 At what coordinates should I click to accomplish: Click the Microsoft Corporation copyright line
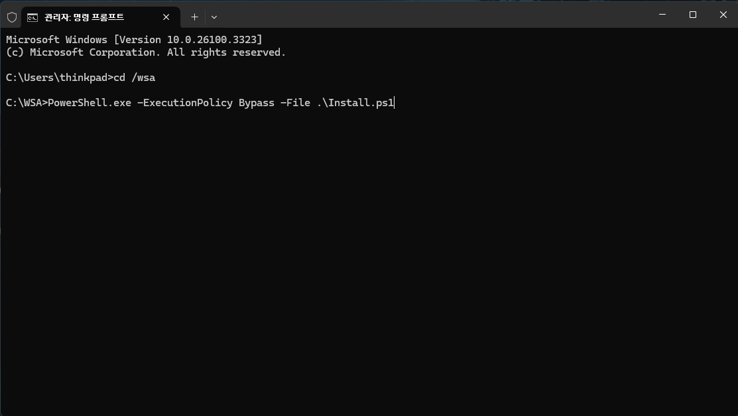146,52
